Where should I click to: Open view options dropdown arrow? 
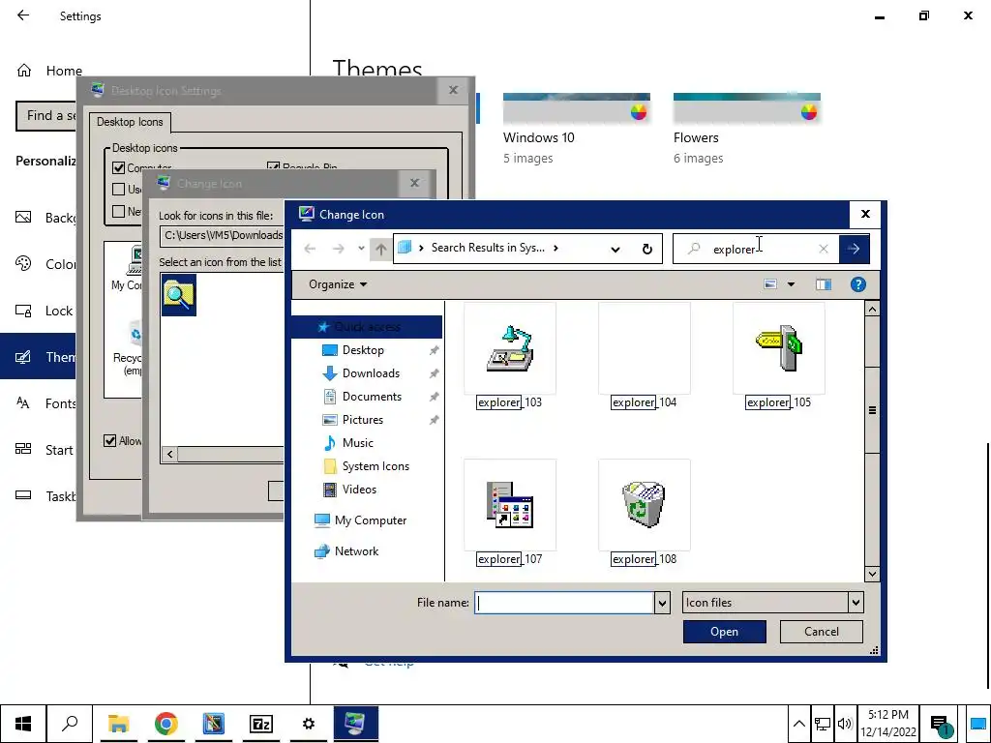click(x=791, y=284)
